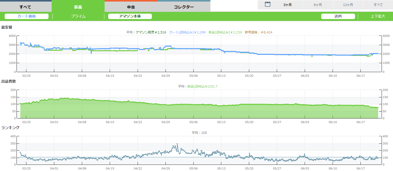Switch to the すべて condition tab
The image size is (393, 171).
pos(25,7)
